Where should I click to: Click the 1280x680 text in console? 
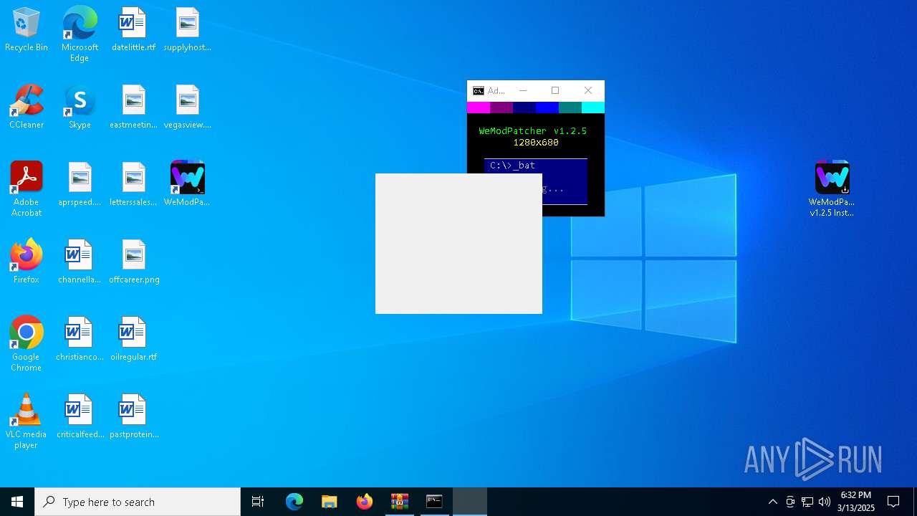coord(536,143)
